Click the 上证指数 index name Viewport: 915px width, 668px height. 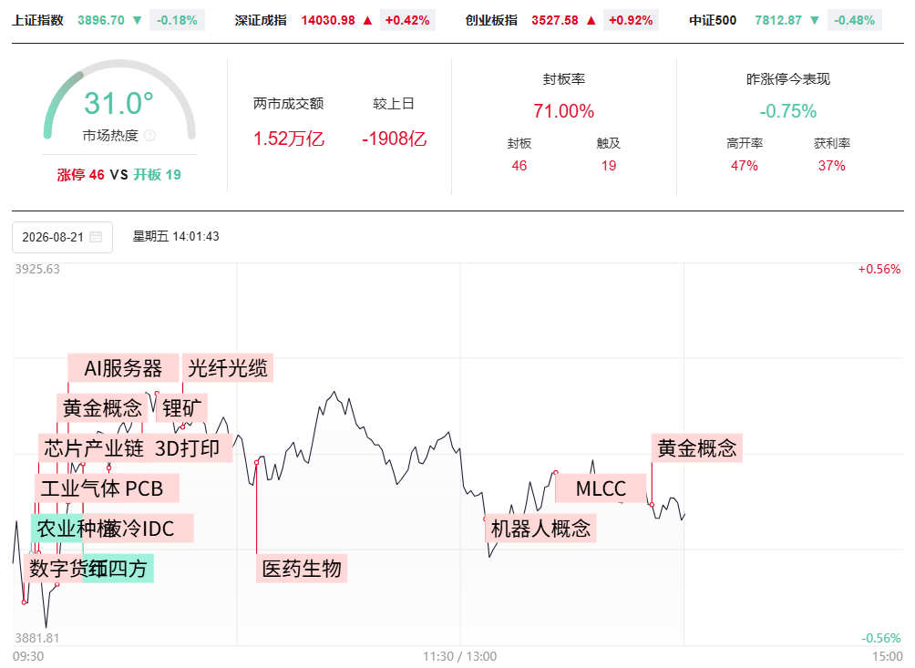(x=38, y=20)
